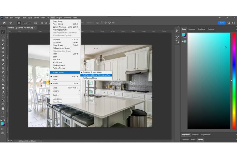
Task: Select the Move tool in the toolbar
Action: coord(3,32)
